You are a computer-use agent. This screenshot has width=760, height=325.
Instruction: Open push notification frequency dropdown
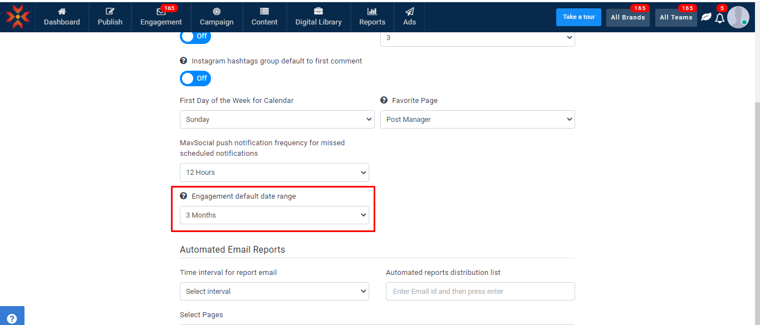(274, 172)
